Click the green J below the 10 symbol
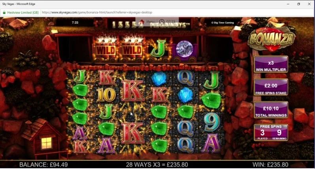 tap(106, 112)
